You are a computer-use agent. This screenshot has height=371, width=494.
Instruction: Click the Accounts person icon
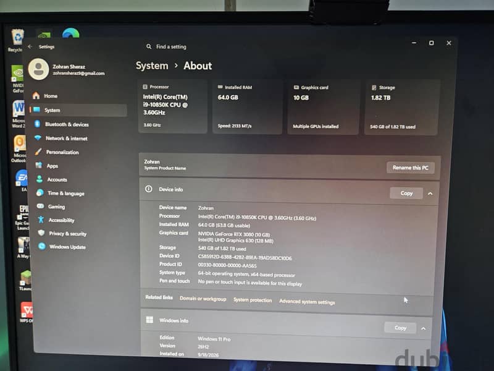coord(40,179)
